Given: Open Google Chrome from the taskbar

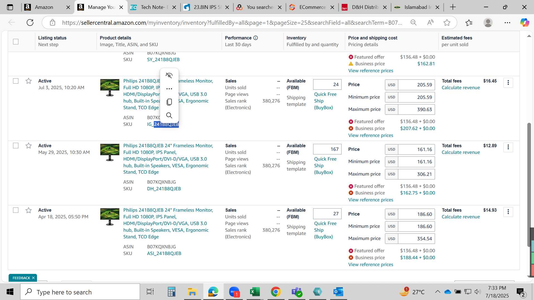Looking at the screenshot, I should pyautogui.click(x=276, y=292).
